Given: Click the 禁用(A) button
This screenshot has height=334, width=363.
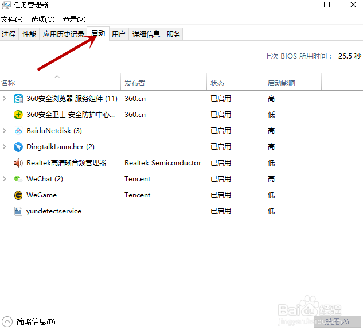Looking at the screenshot, I should coord(337,321).
